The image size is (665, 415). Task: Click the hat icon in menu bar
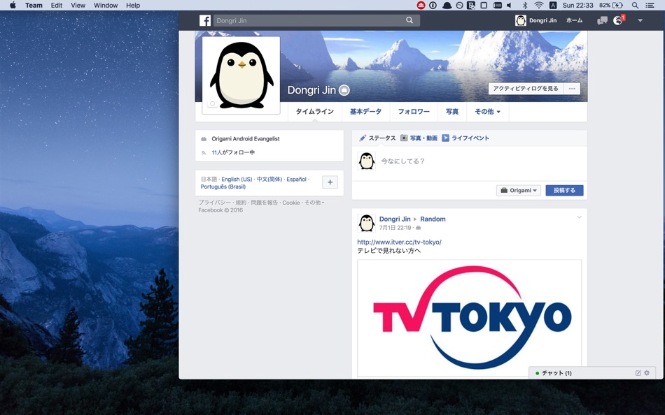click(447, 5)
